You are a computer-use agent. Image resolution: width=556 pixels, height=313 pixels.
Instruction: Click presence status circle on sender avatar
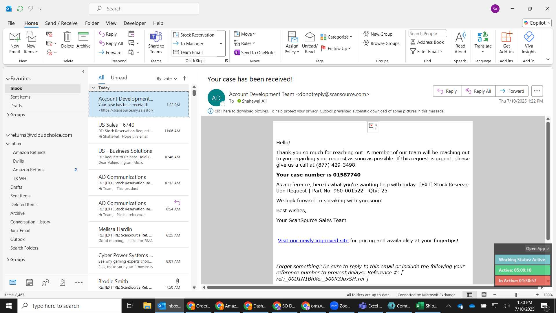coord(222,104)
